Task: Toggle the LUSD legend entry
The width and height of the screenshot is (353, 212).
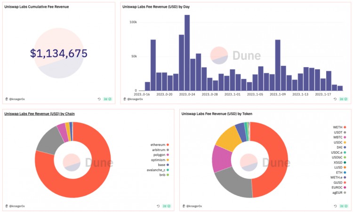Action: tap(340, 167)
